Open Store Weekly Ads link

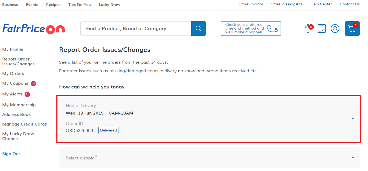[x=287, y=4]
